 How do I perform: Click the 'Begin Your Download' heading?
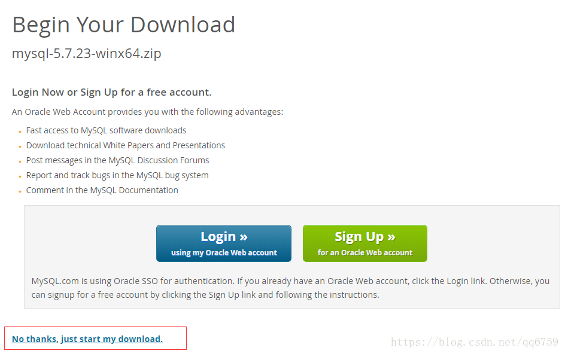coord(123,26)
